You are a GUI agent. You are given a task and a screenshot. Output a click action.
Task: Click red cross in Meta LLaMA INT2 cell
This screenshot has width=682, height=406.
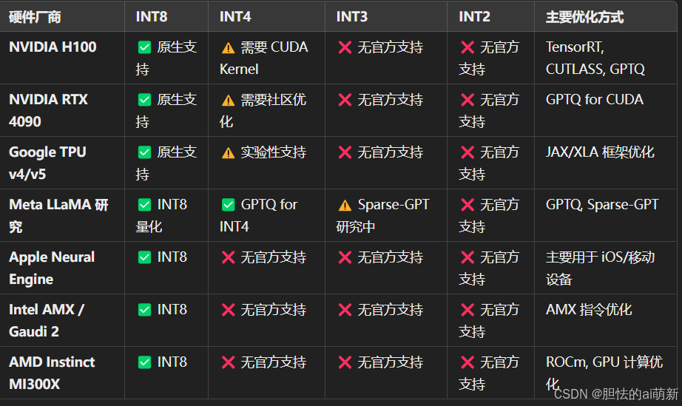click(x=467, y=205)
